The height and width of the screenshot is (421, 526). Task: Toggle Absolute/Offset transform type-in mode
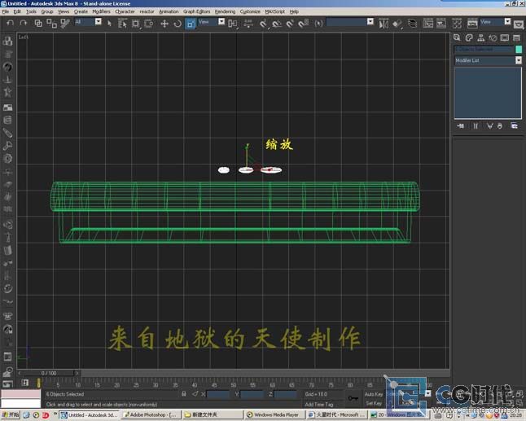pos(195,394)
